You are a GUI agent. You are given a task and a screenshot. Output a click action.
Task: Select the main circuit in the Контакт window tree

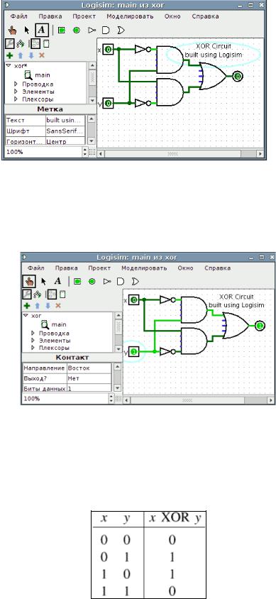53,324
